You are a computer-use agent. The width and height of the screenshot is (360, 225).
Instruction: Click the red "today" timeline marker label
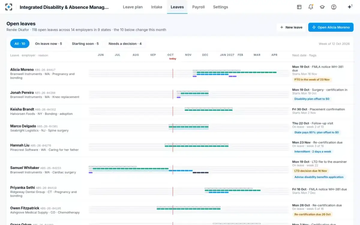[x=172, y=59]
